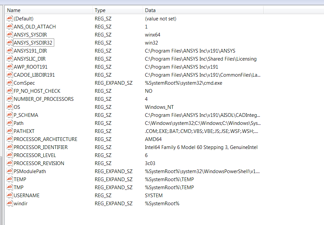Screen dimensions: 324x225
Task: Click the icon beside PATHEXT
Action: click(x=9, y=131)
